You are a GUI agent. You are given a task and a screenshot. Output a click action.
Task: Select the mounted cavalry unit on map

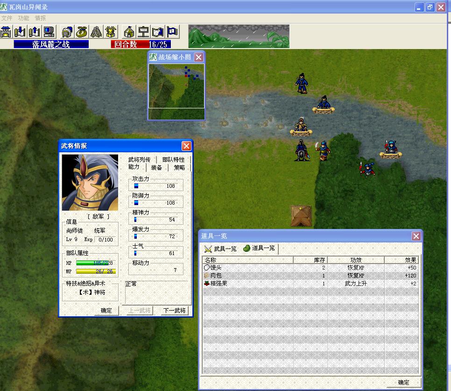302,150
